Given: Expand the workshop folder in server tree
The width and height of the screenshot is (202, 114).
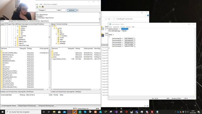Looking at the screenshot, I should [56, 43].
